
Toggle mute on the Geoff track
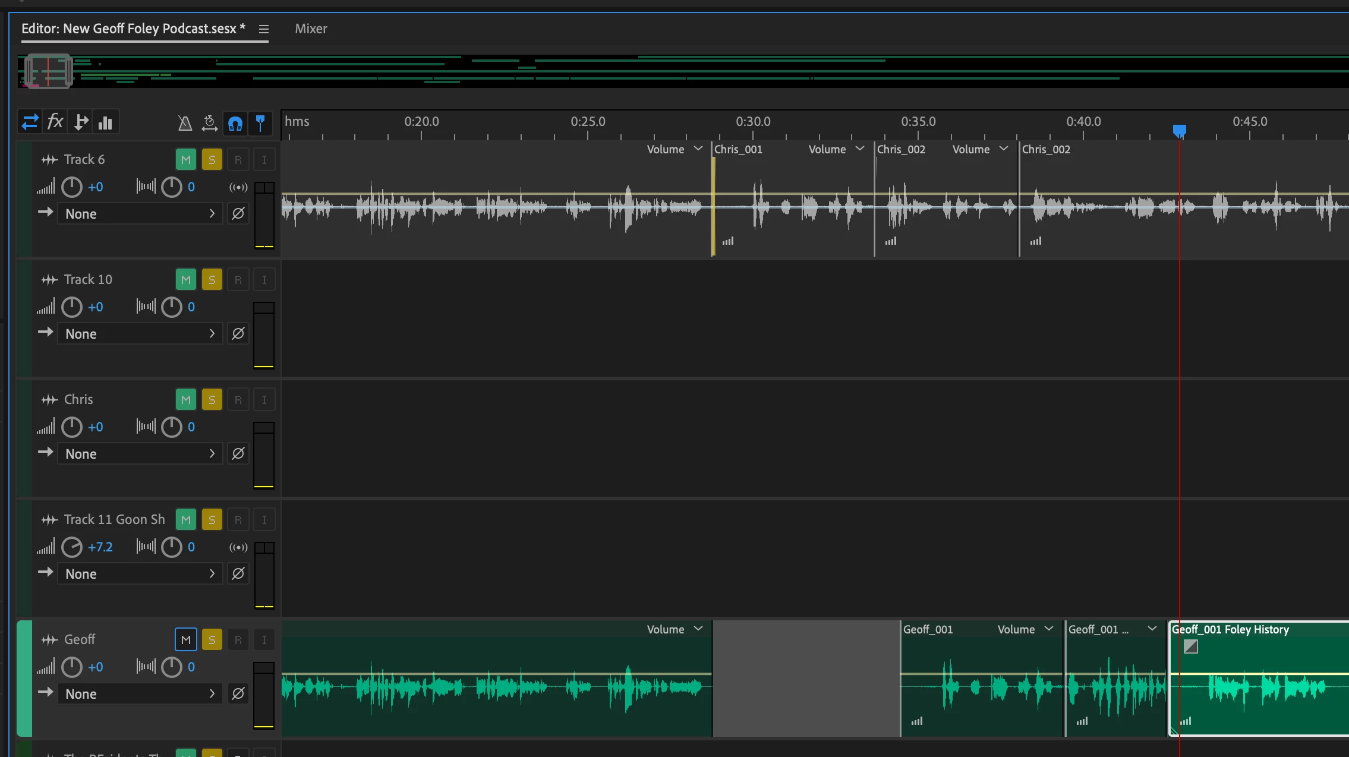point(186,639)
